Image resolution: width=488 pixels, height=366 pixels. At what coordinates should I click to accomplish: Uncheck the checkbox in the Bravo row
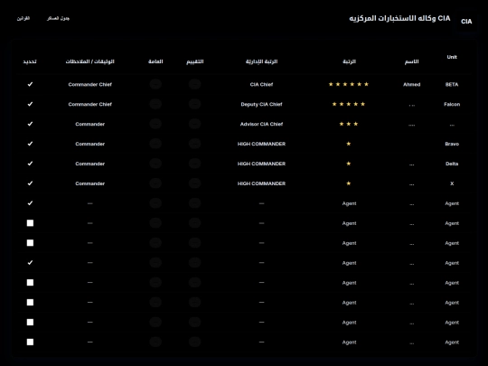click(x=30, y=144)
